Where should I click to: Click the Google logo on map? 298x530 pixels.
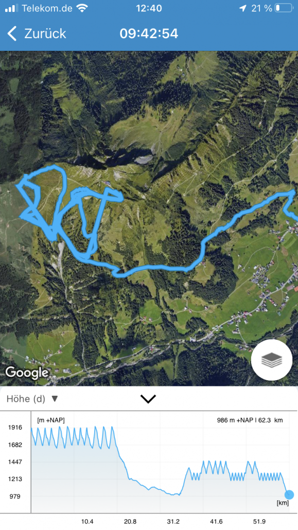pos(27,372)
